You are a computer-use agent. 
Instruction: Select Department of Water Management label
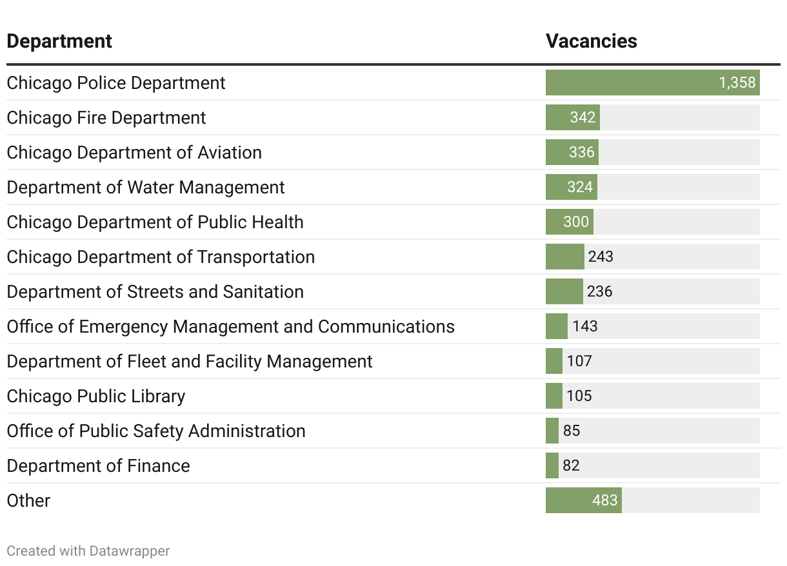click(x=146, y=188)
